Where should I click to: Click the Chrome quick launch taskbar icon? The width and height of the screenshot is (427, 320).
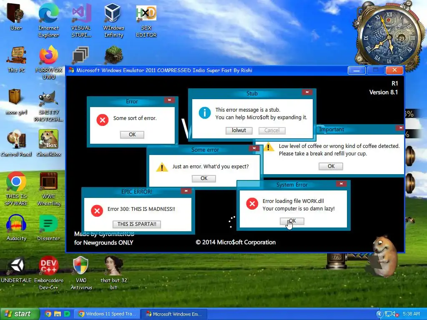tap(48, 314)
